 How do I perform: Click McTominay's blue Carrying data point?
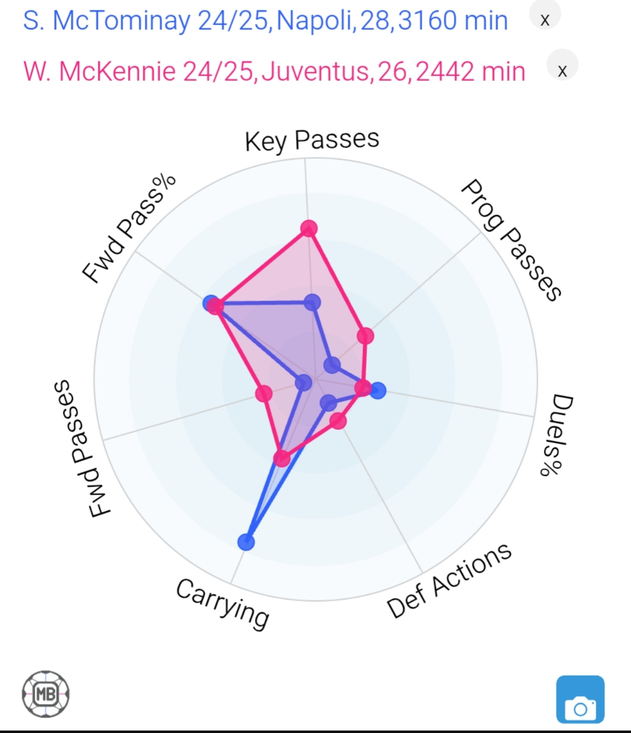[246, 542]
